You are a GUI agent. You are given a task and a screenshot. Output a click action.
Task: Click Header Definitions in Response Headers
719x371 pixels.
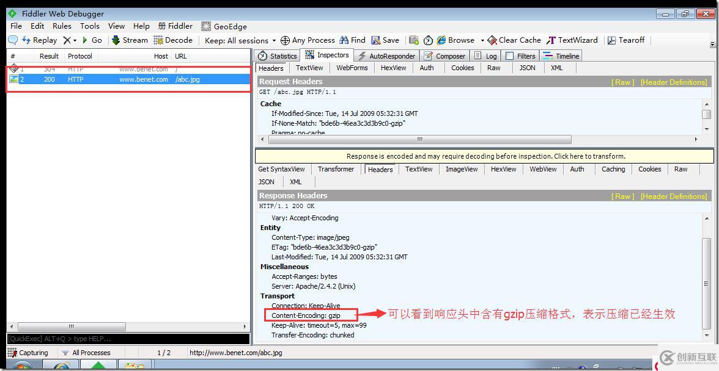[x=674, y=196]
